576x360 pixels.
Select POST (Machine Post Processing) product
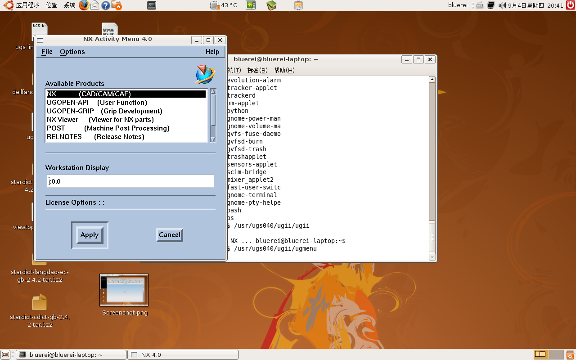point(126,128)
